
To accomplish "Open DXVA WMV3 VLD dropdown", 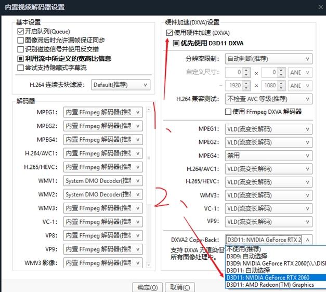I will pyautogui.click(x=269, y=195).
